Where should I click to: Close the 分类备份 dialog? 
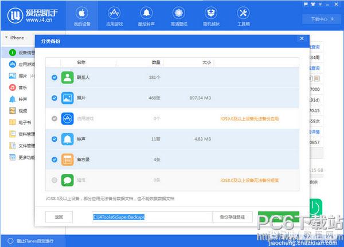point(302,39)
